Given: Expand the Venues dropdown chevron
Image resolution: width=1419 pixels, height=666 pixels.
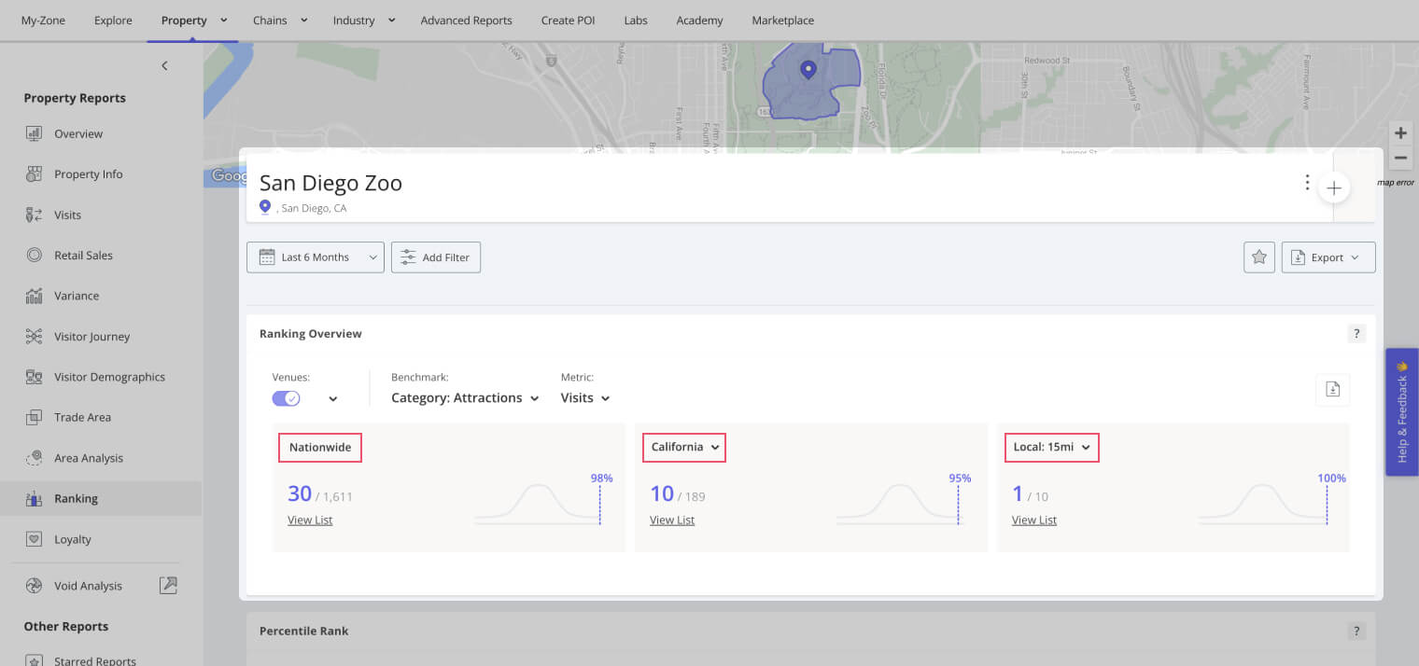Looking at the screenshot, I should (333, 398).
